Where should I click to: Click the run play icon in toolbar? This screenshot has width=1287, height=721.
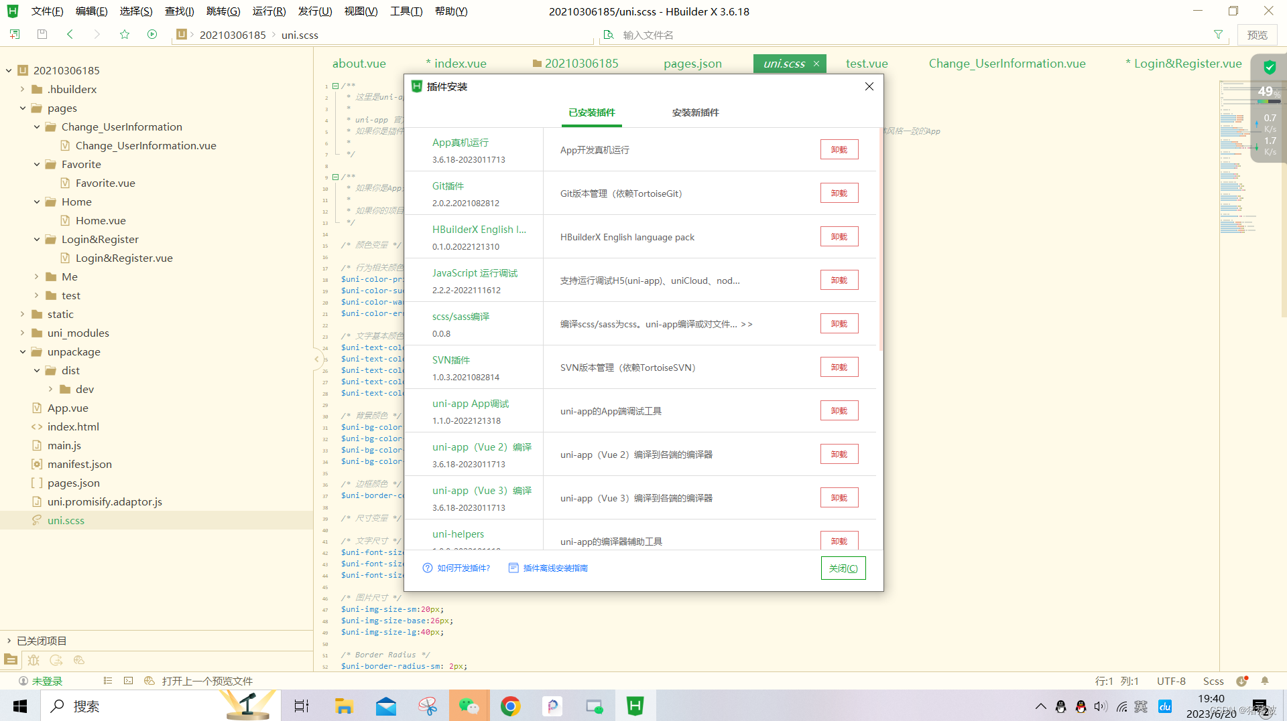click(x=152, y=34)
